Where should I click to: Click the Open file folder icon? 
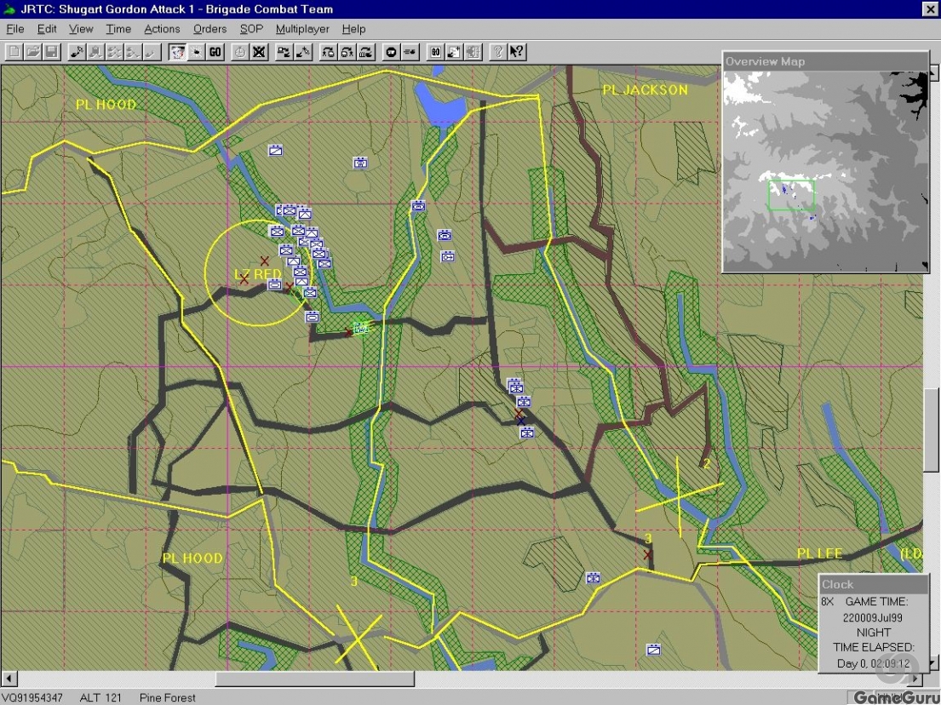click(33, 52)
